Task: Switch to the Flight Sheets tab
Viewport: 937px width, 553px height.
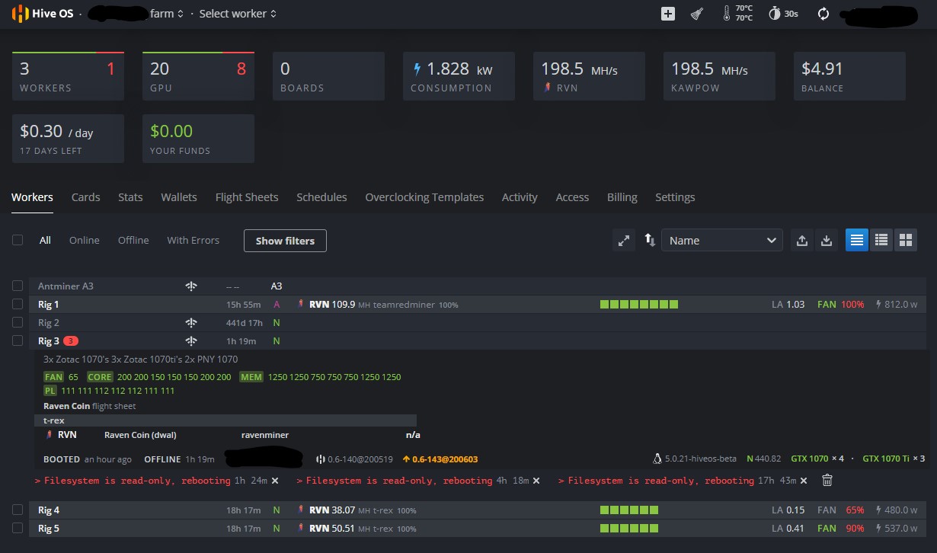Action: coord(247,197)
